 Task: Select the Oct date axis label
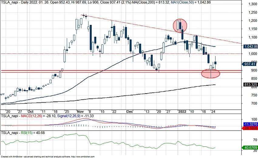pyautogui.click(x=30, y=112)
